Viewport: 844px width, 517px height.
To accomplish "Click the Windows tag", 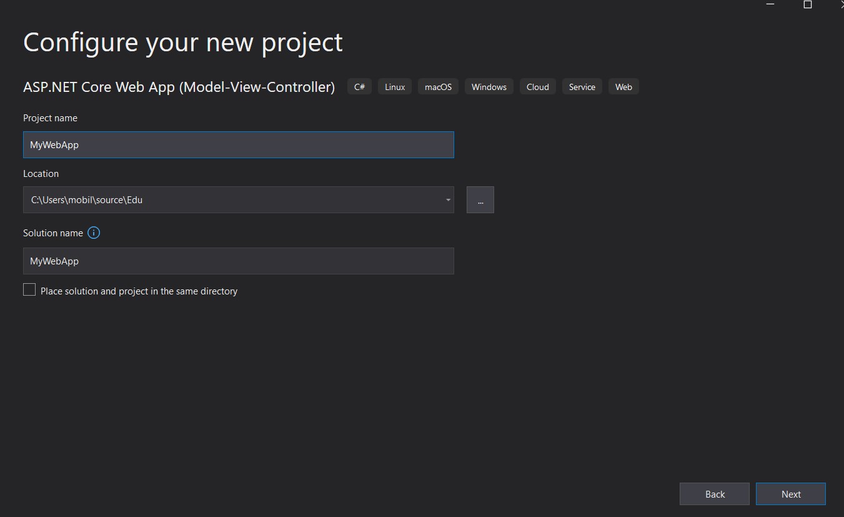I will (489, 87).
